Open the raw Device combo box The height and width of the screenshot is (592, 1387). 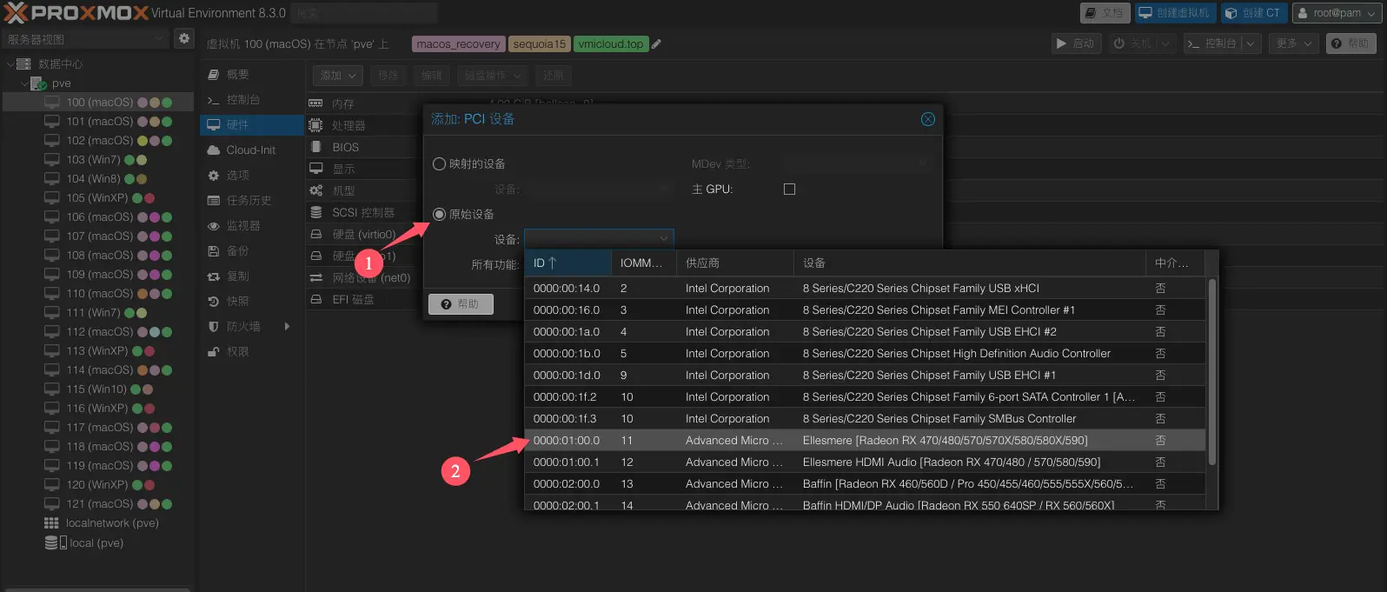pyautogui.click(x=599, y=238)
